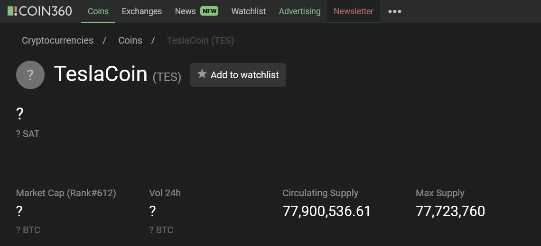Viewport: 541px width, 246px height.
Task: Click the COIN360 logo
Action: pyautogui.click(x=40, y=11)
